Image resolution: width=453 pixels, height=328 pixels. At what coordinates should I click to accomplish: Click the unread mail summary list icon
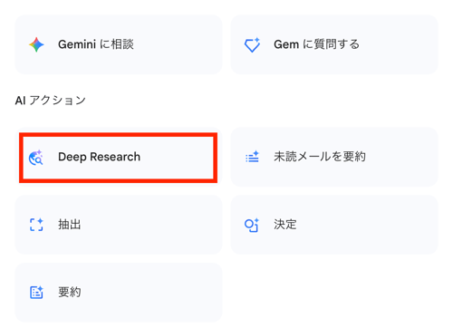click(x=252, y=157)
